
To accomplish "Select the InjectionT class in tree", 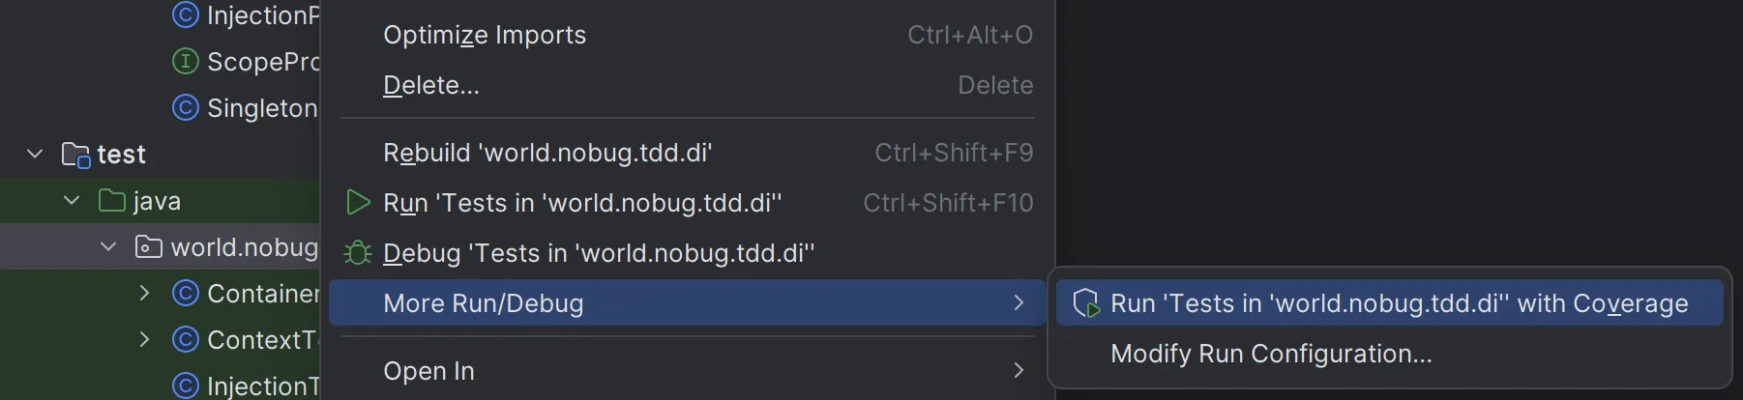I will tap(261, 386).
